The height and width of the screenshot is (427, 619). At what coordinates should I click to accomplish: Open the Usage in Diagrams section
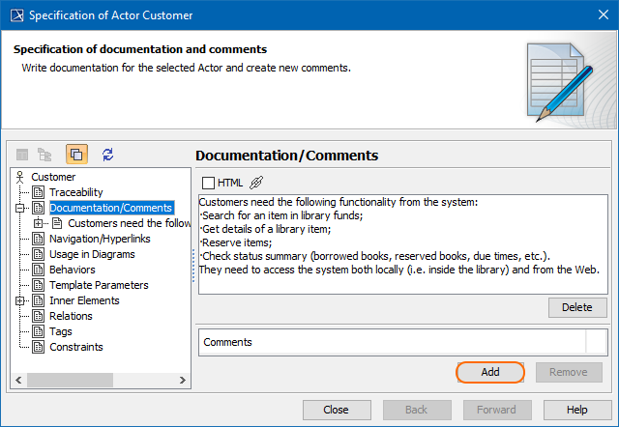(x=92, y=254)
